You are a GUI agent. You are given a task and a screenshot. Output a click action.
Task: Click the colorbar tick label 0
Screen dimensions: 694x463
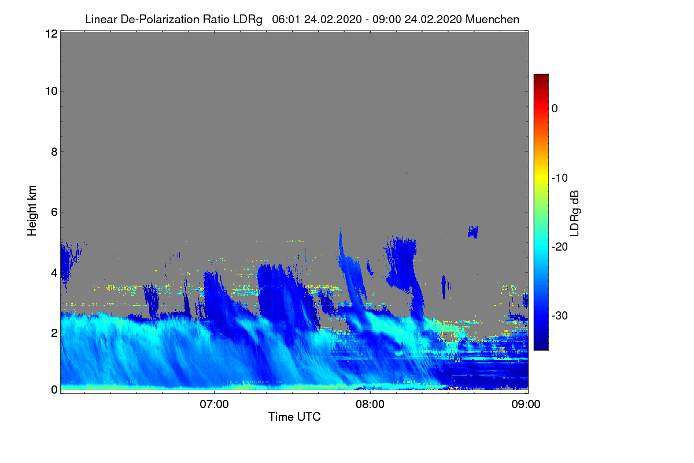click(555, 108)
